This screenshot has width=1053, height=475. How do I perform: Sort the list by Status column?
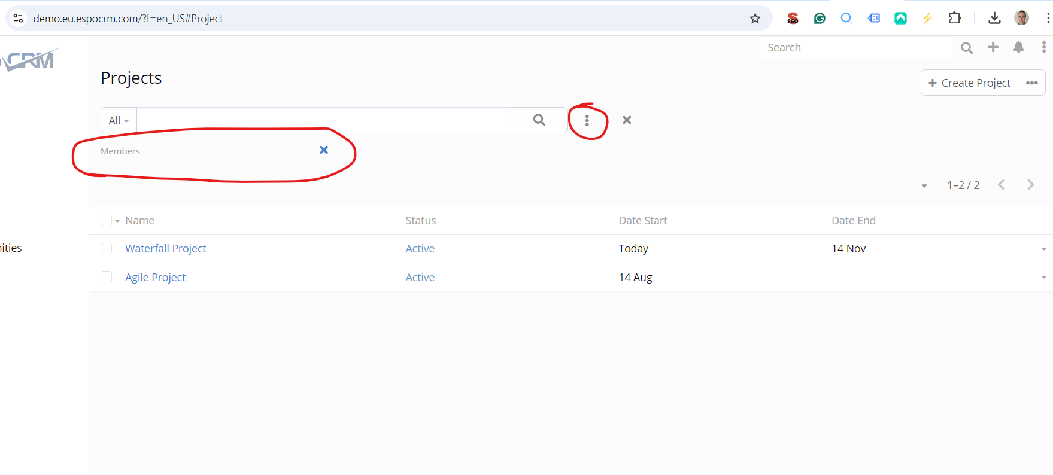coord(420,221)
